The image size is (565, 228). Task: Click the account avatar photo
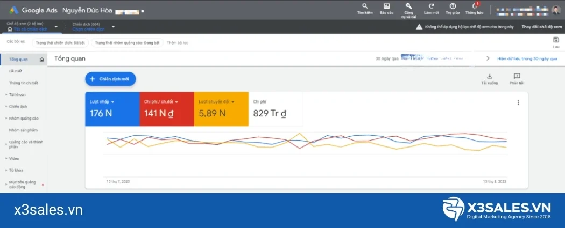[556, 10]
